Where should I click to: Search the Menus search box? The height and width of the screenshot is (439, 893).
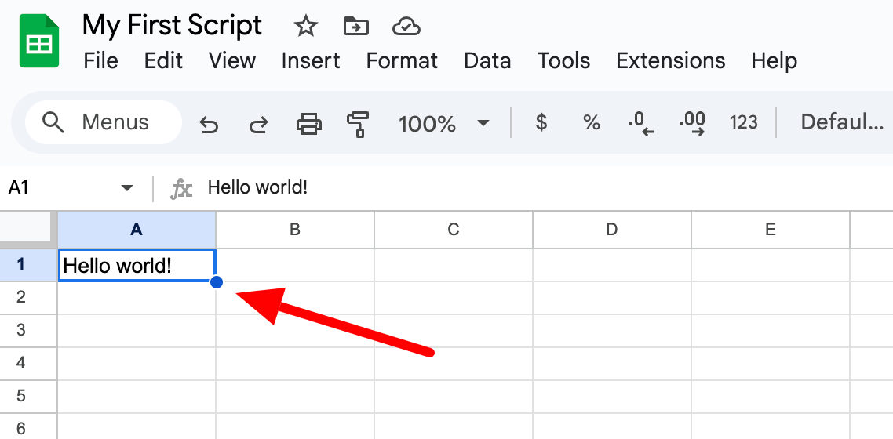(104, 122)
